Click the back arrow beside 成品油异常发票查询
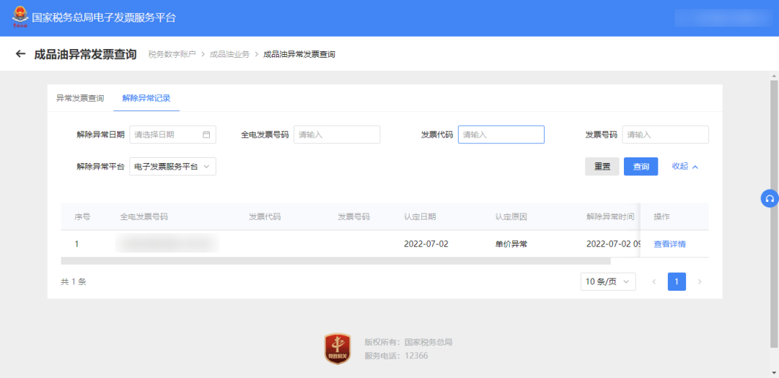Screen dimensions: 779x378 tap(20, 53)
